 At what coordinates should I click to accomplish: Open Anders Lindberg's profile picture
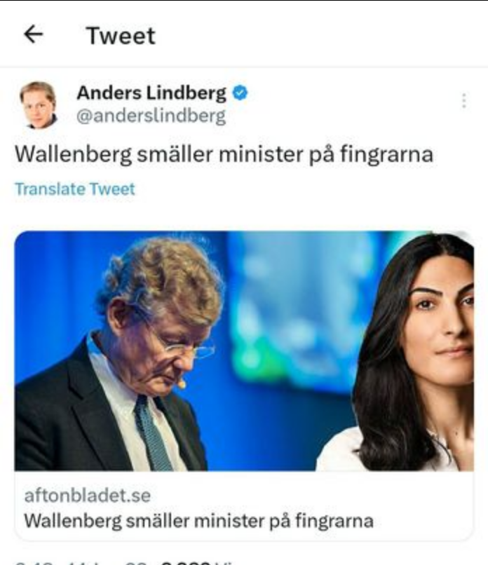[x=38, y=105]
